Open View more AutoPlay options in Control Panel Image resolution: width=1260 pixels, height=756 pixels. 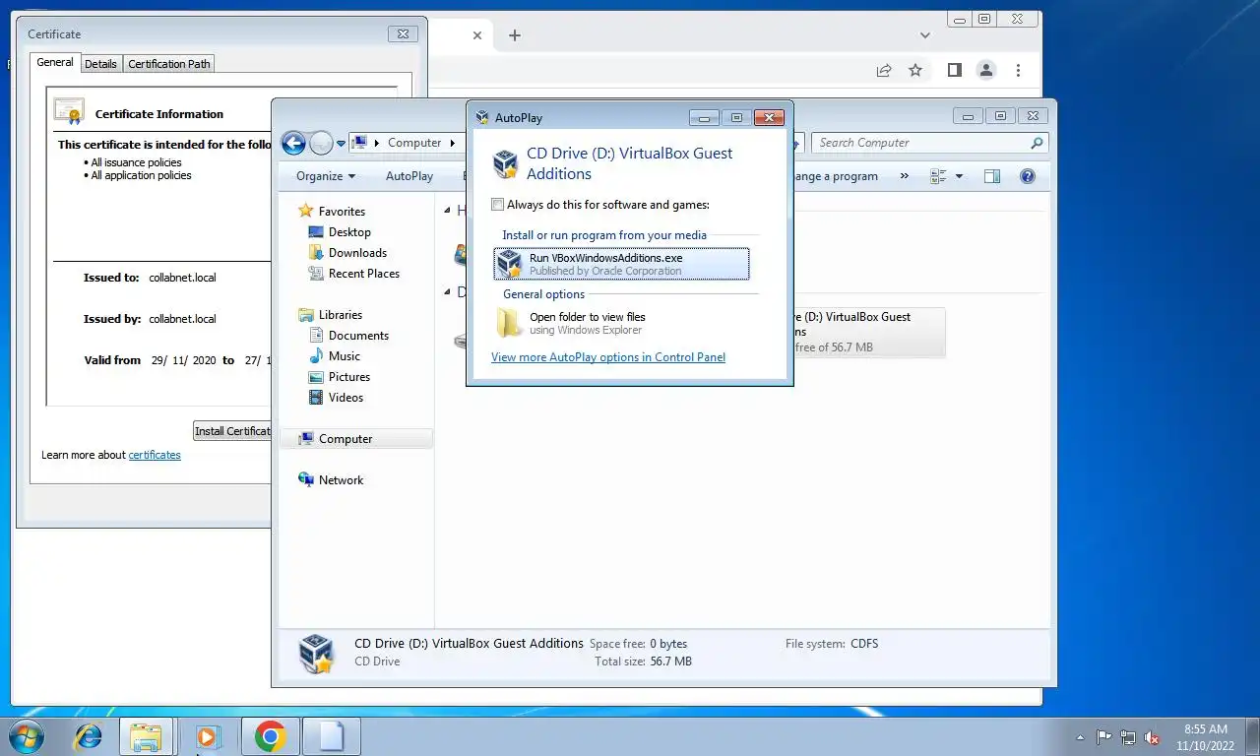point(608,357)
